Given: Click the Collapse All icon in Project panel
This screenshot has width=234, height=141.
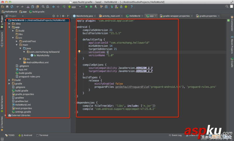Looking at the screenshot, I should 58,16.
